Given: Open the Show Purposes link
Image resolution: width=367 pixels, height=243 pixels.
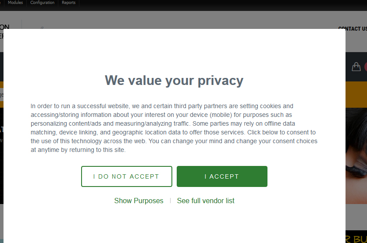Looking at the screenshot, I should coord(139,201).
